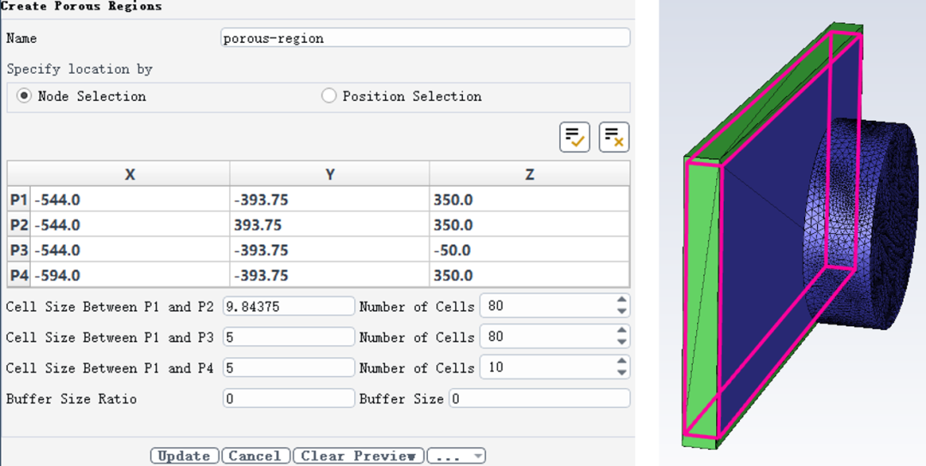Select Node Selection radio button
Viewport: 926px width, 466px height.
(23, 96)
